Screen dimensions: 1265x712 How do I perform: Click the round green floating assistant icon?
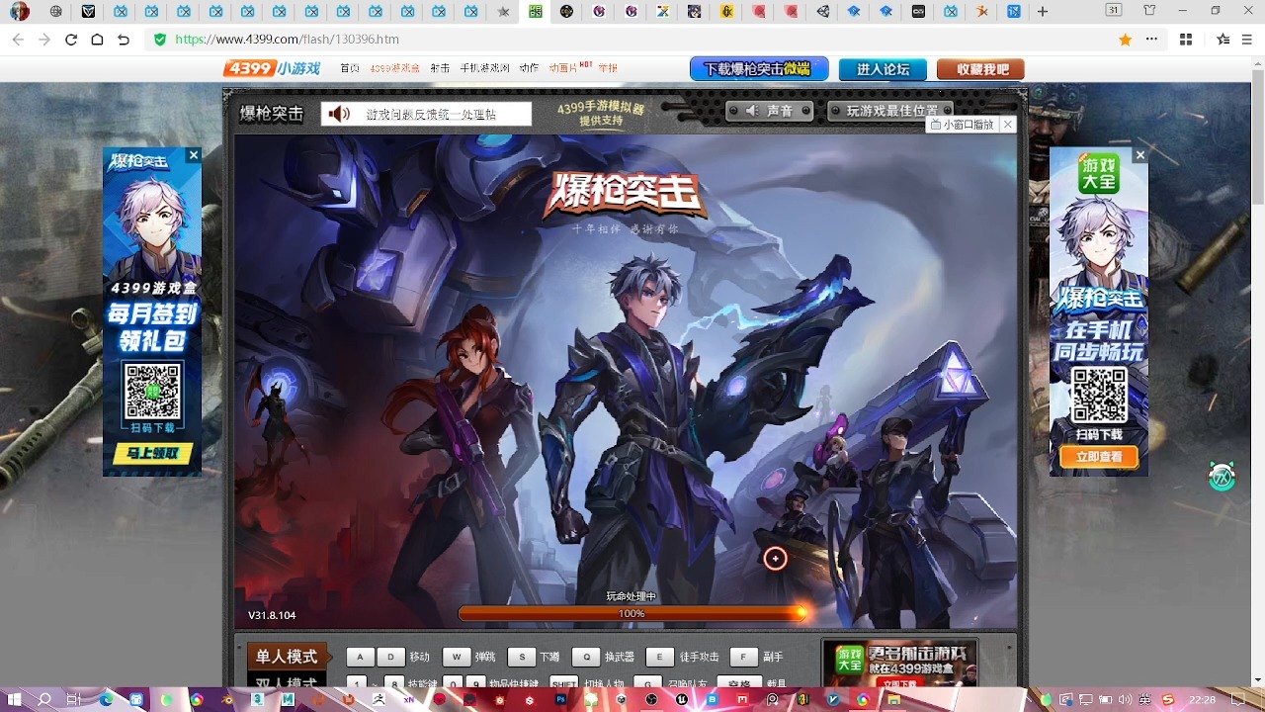(x=1223, y=477)
